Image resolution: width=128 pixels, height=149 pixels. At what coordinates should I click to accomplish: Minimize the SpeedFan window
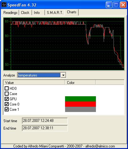click(x=109, y=5)
